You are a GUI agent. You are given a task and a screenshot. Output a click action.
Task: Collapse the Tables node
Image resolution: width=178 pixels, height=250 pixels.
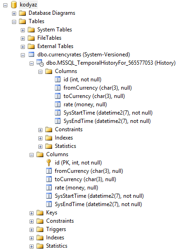click(x=14, y=22)
